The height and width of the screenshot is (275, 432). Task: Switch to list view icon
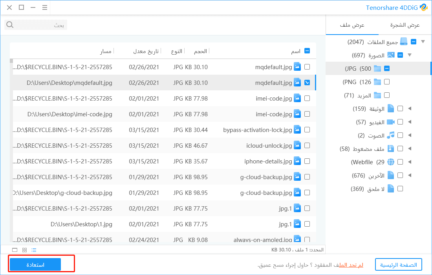pyautogui.click(x=34, y=250)
